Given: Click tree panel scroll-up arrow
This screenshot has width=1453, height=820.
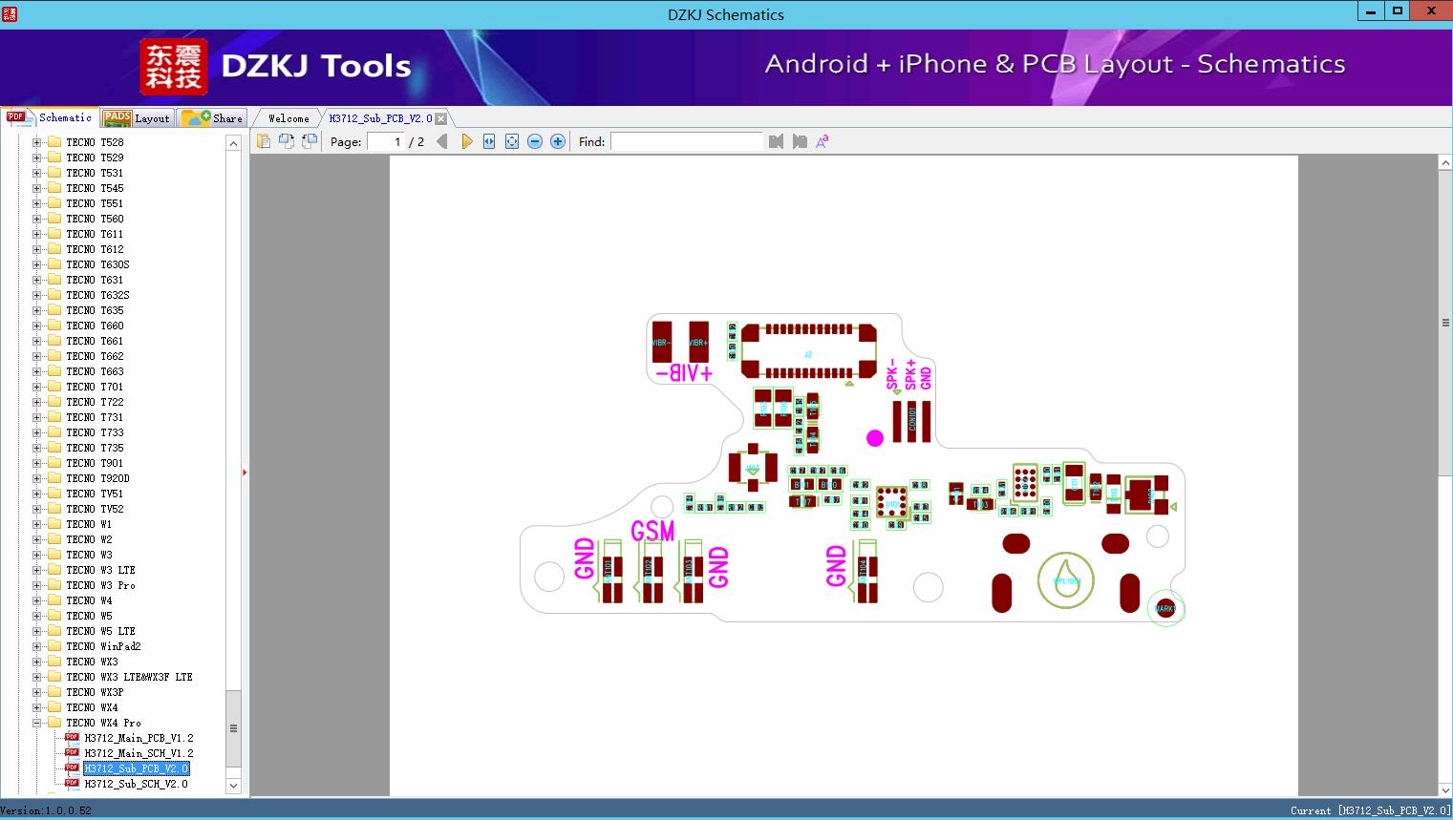Looking at the screenshot, I should [233, 143].
